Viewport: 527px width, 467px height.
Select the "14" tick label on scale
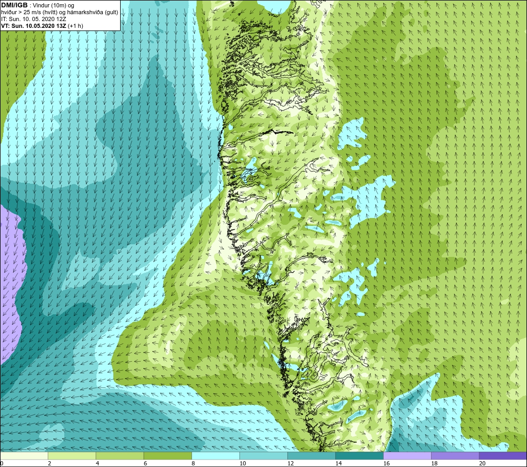(x=338, y=463)
